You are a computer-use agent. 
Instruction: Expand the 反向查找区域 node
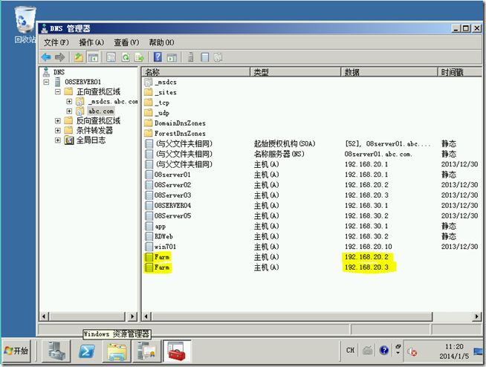point(58,120)
